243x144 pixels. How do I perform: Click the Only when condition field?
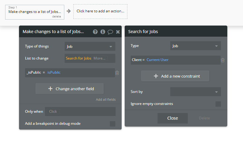pos(80,112)
